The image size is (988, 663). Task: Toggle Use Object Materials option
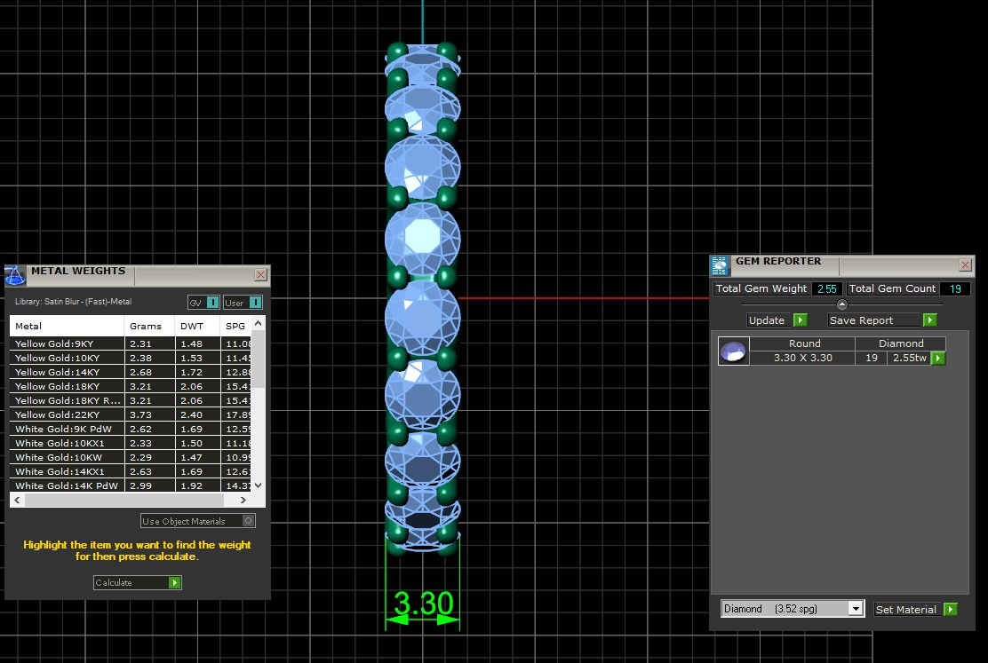[x=198, y=521]
